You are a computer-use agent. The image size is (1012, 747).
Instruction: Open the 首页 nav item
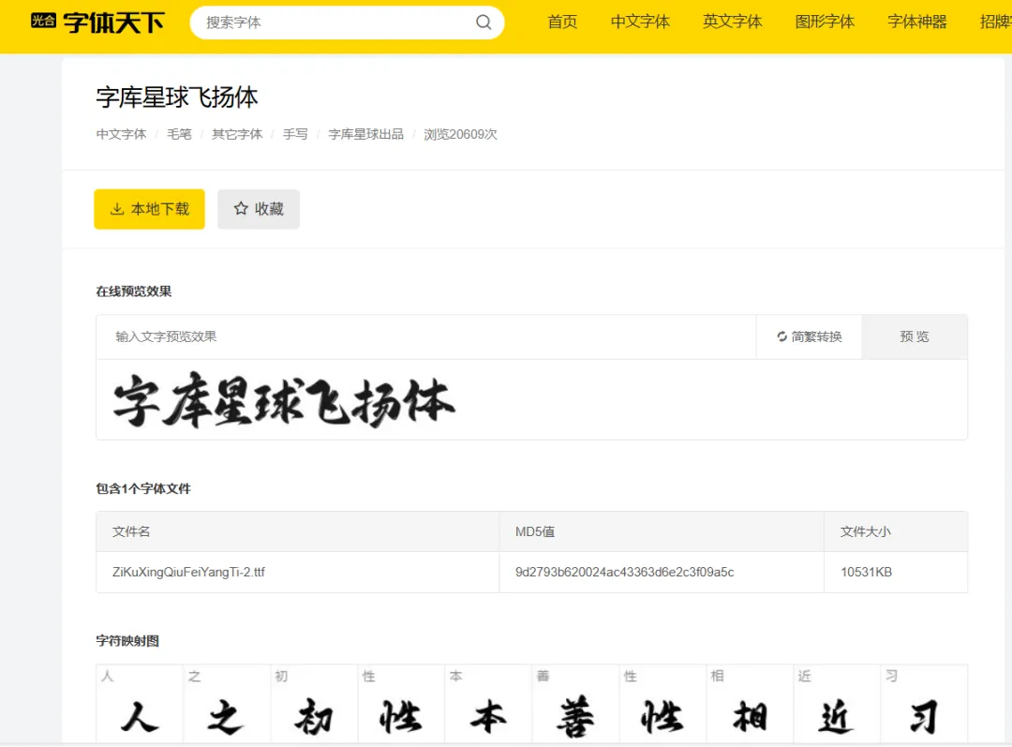coord(562,22)
